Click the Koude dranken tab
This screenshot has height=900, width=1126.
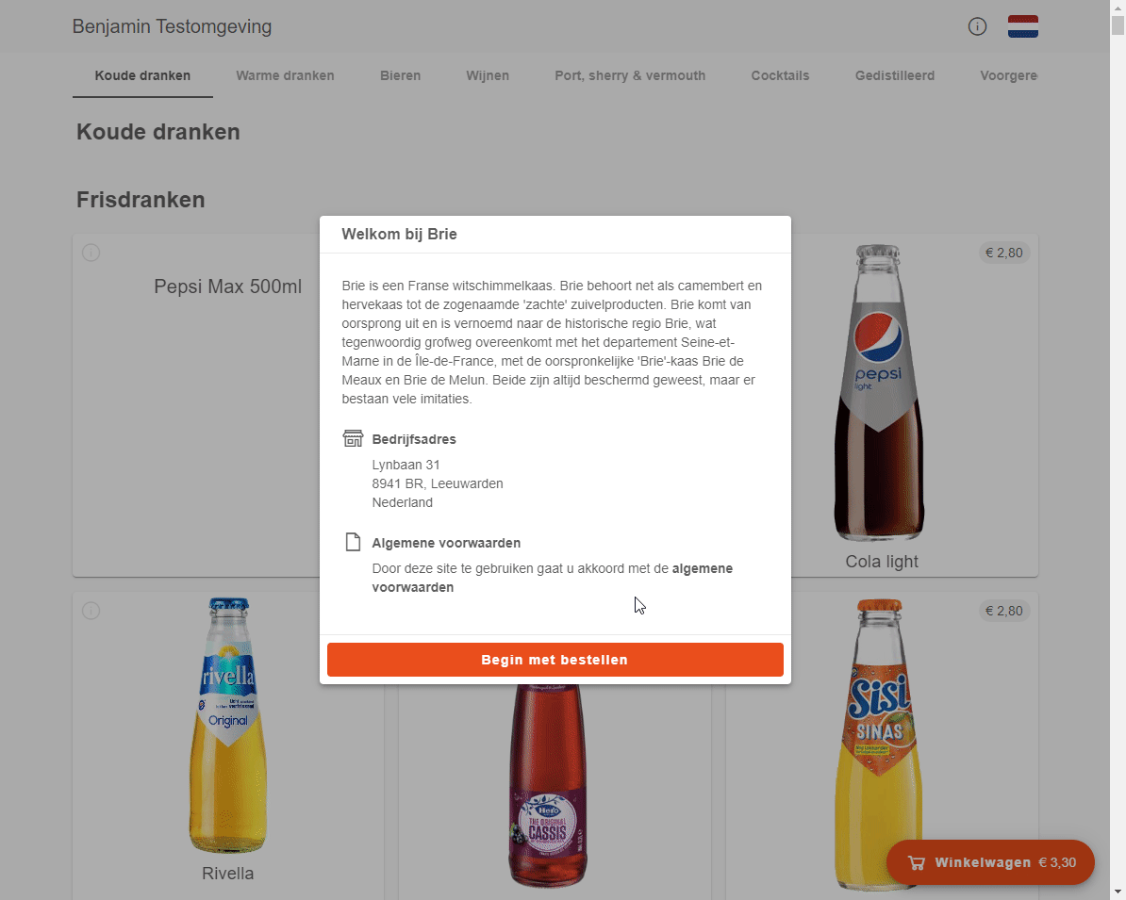[143, 75]
